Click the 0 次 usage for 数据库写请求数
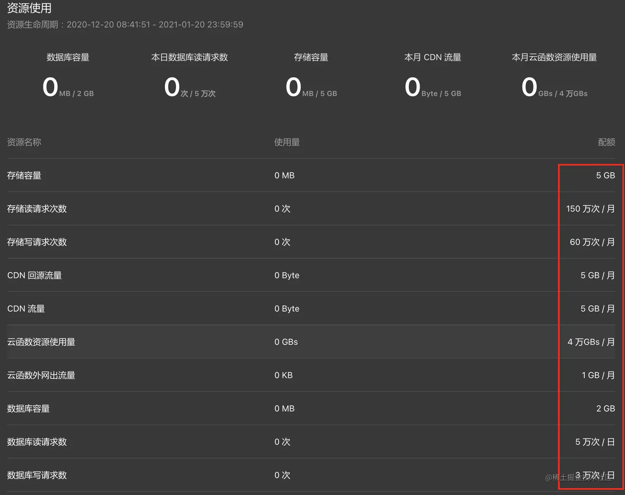Image resolution: width=625 pixels, height=495 pixels. point(282,475)
